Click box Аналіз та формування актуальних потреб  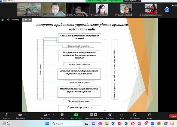tap(80, 38)
